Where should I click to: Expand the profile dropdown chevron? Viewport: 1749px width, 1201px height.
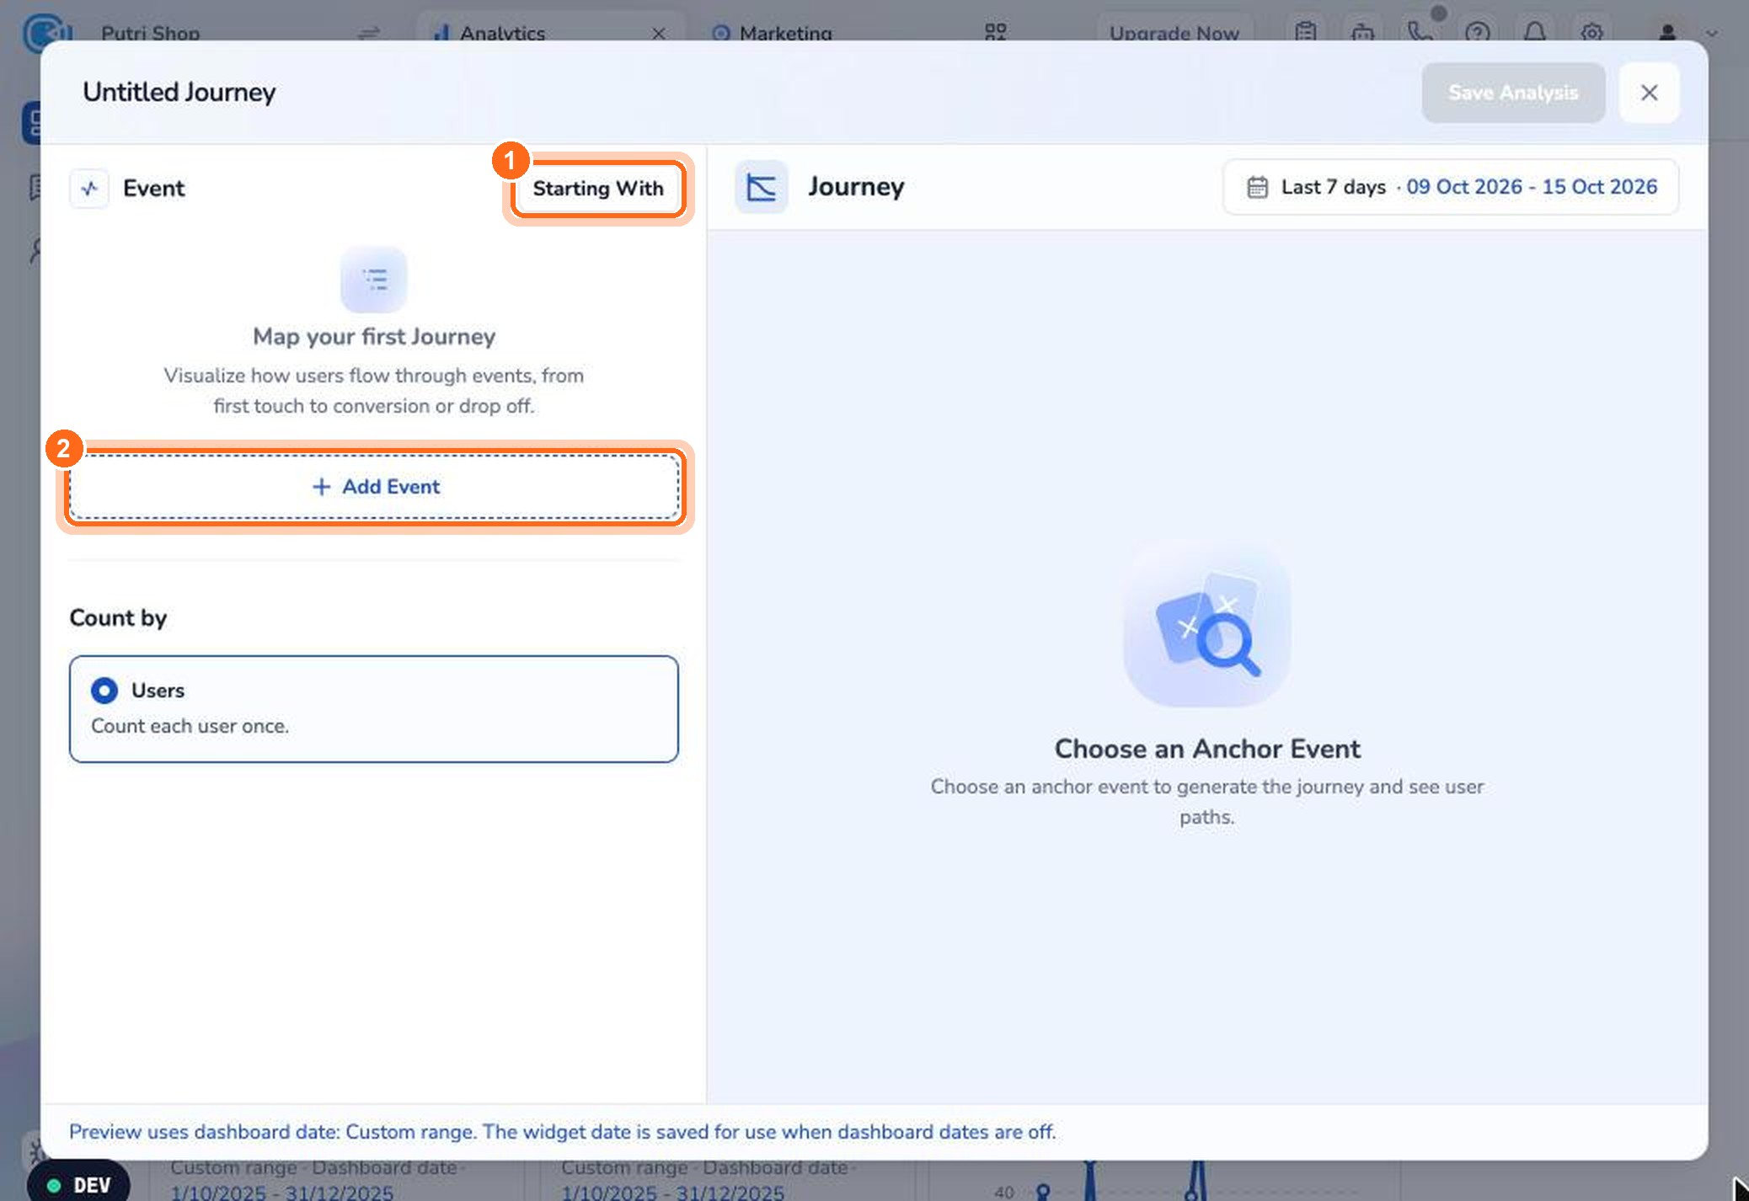click(1712, 34)
